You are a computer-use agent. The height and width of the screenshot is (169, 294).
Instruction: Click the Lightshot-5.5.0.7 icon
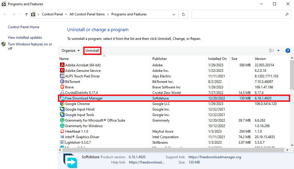point(62,142)
